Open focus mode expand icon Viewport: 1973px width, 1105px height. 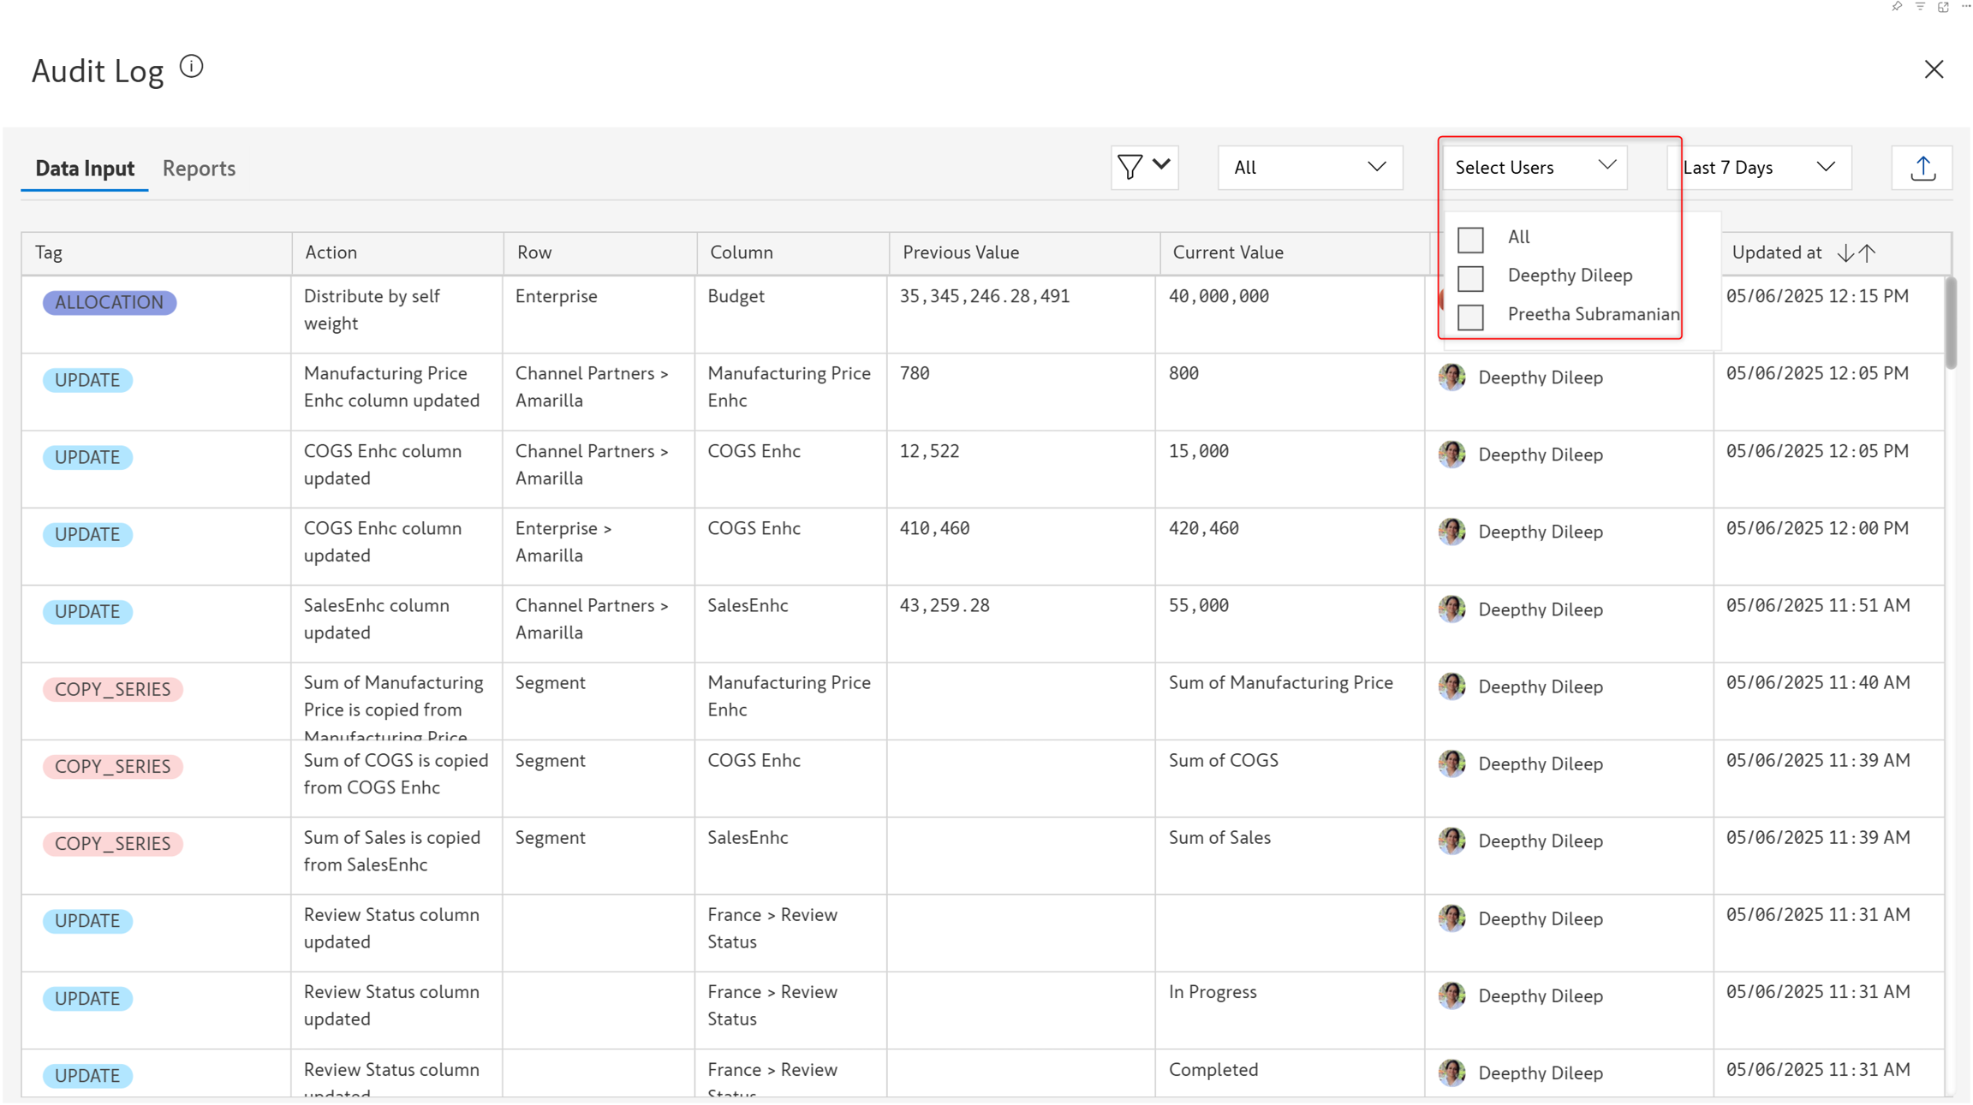pyautogui.click(x=1943, y=7)
